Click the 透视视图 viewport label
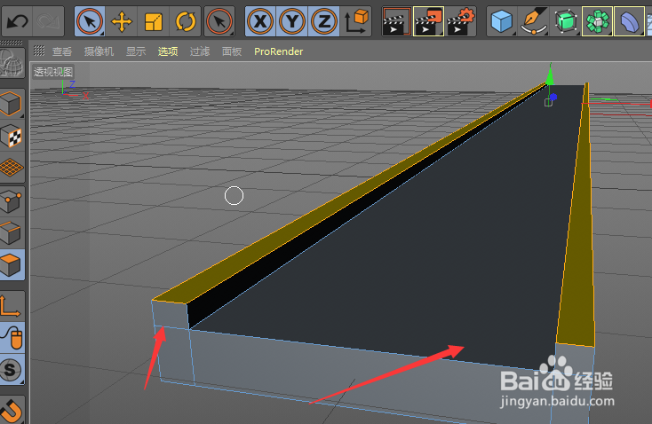652x424 pixels. (x=53, y=72)
